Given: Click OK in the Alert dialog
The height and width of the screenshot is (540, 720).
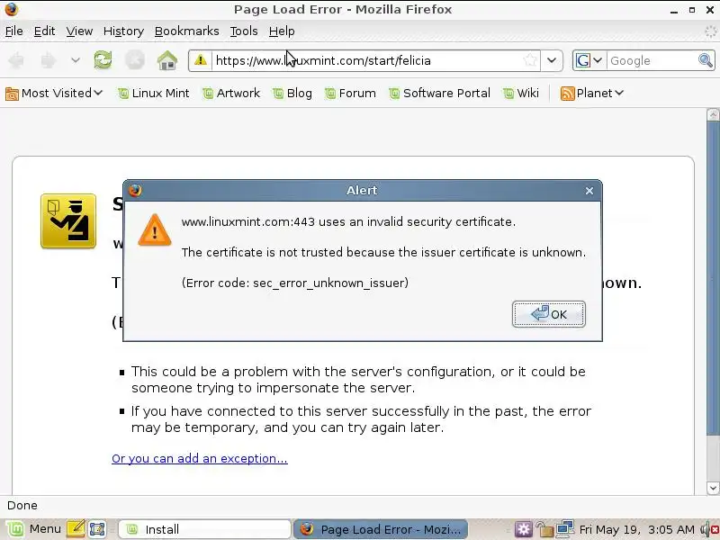Looking at the screenshot, I should pyautogui.click(x=548, y=314).
